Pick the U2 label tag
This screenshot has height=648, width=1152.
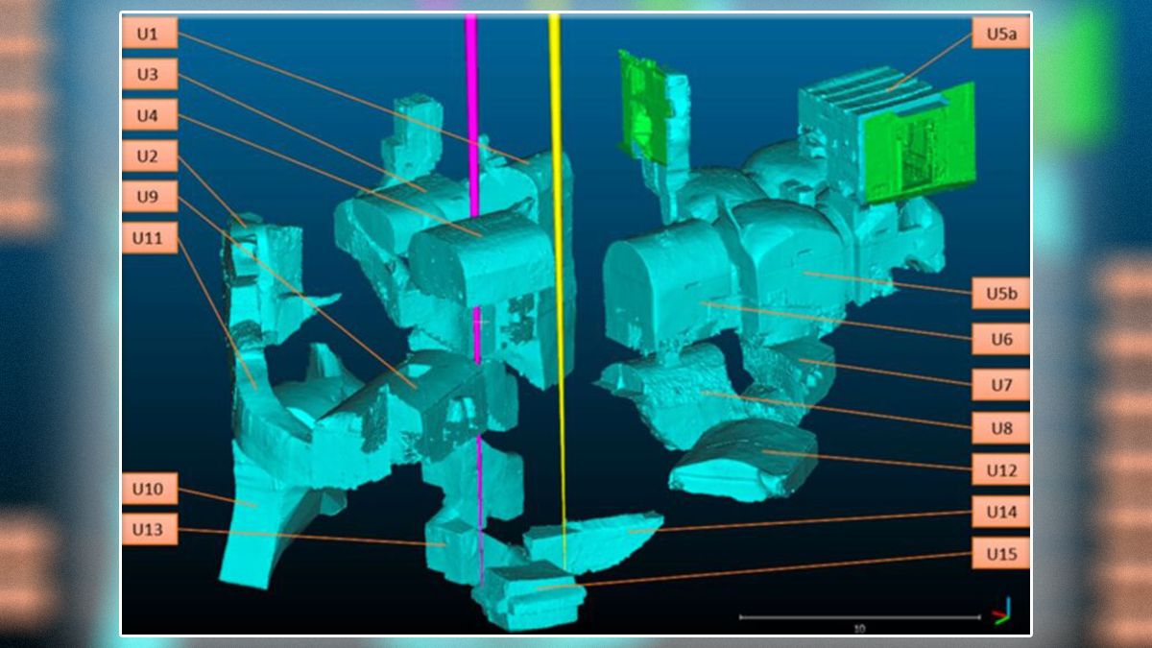[x=150, y=156]
